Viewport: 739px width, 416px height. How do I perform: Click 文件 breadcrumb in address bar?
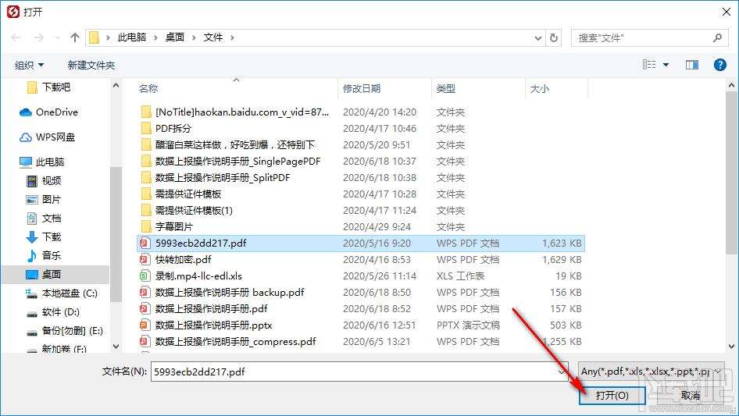[x=213, y=37]
